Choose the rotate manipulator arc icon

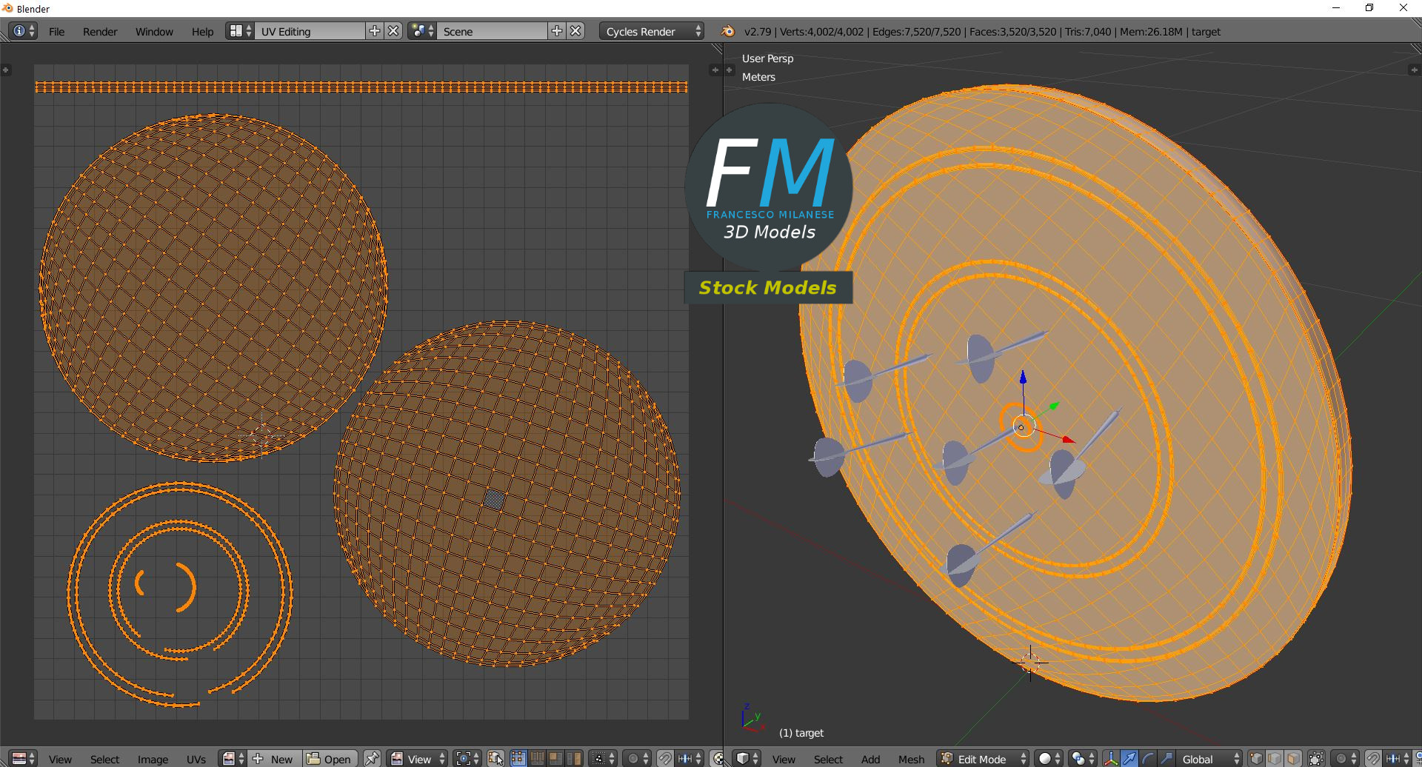tap(1147, 759)
